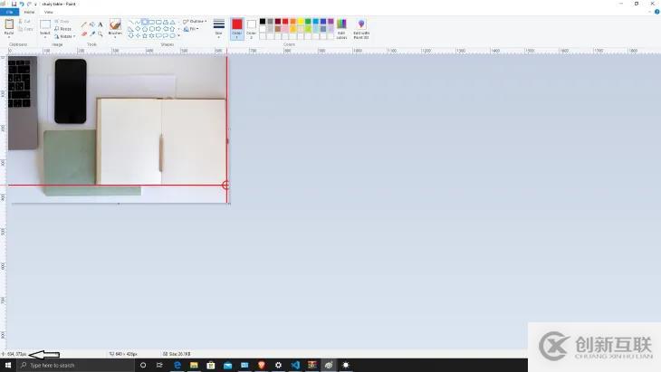Open File Explorer from the taskbar
661x372 pixels.
(x=194, y=366)
